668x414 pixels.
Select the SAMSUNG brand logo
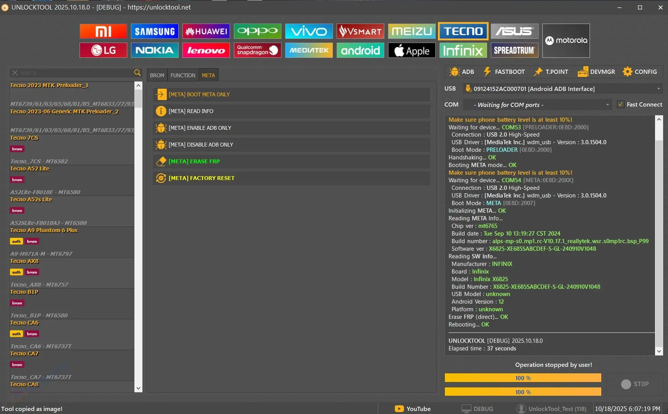[155, 31]
